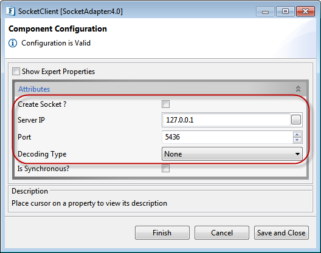The height and width of the screenshot is (253, 321).
Task: Open the Decoding Type dropdown
Action: [x=232, y=154]
